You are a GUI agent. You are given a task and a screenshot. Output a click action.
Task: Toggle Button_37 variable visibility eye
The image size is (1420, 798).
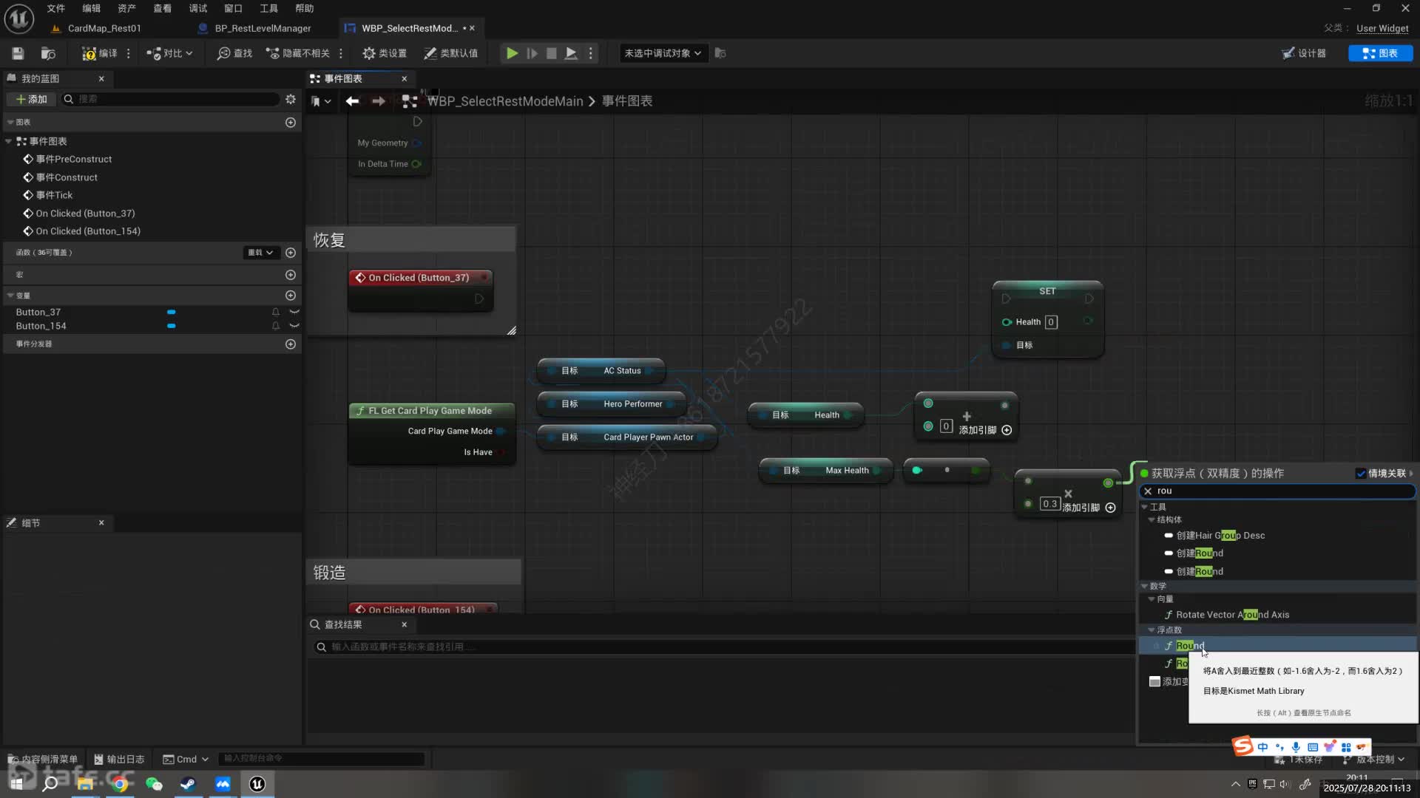pos(294,313)
